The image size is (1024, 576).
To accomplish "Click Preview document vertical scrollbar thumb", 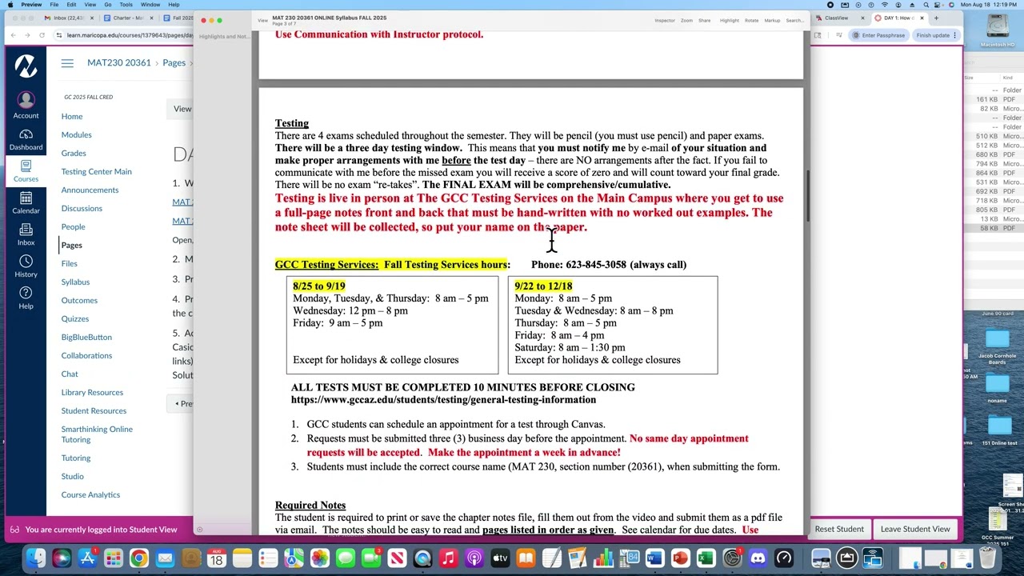I will click(x=807, y=198).
